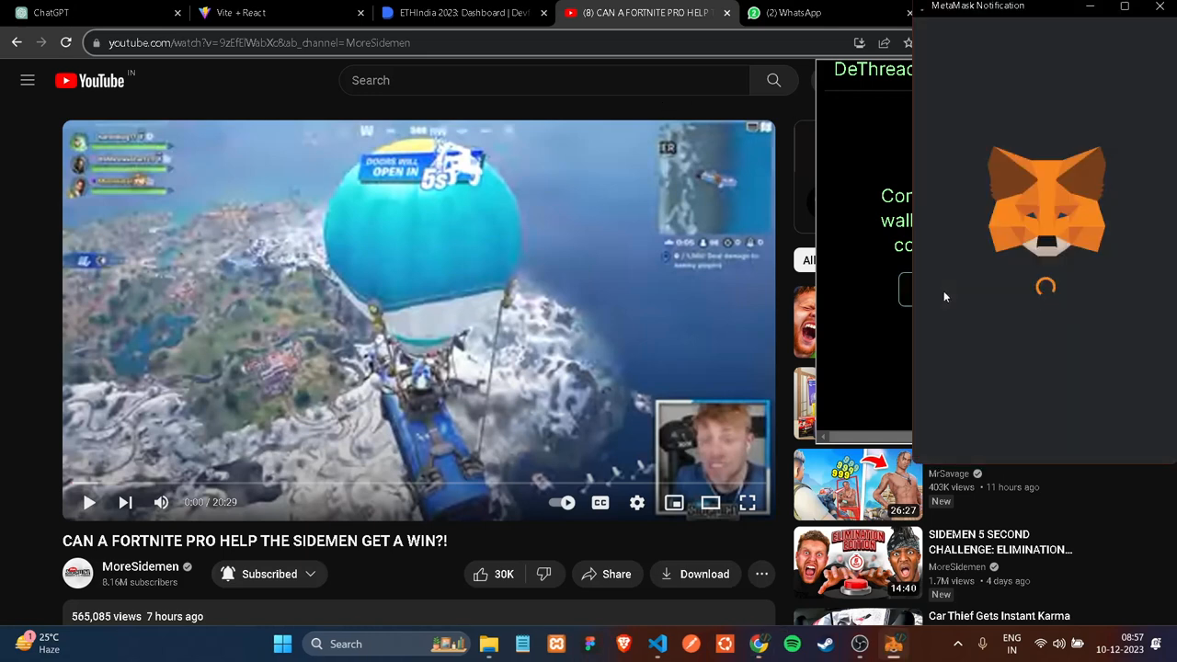Close the YouTube Fortnite tab
The width and height of the screenshot is (1177, 662).
(727, 13)
